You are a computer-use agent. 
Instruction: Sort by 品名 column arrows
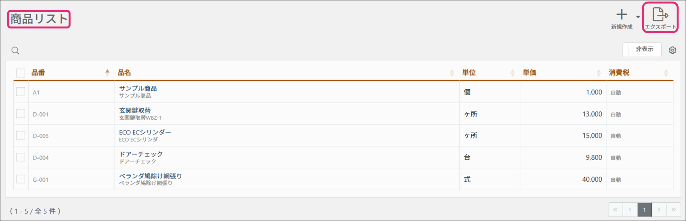click(452, 72)
